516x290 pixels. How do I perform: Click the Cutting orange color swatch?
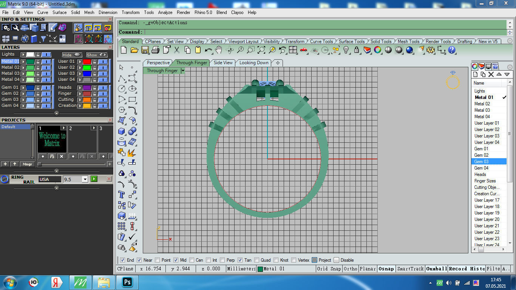click(87, 100)
